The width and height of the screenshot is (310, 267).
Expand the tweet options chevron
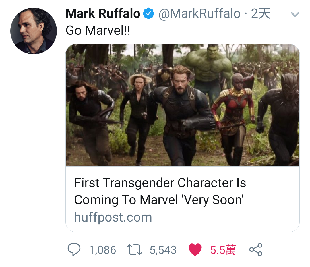pos(295,14)
